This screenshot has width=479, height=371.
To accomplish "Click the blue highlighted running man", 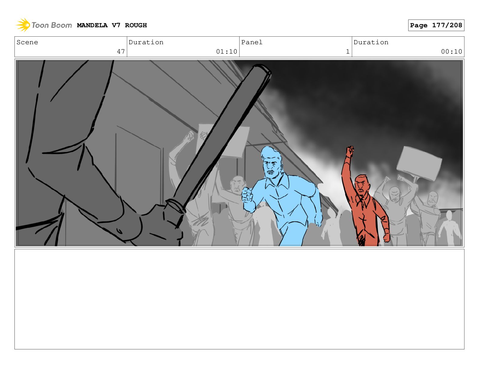I will [282, 196].
